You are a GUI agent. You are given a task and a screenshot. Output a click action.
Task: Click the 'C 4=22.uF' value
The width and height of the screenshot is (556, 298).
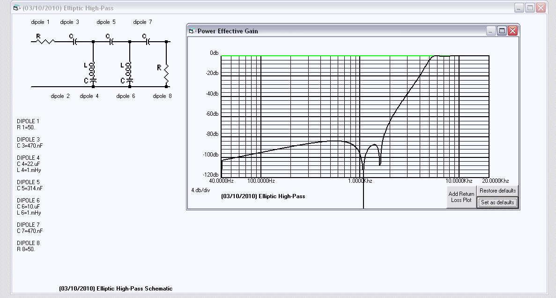pyautogui.click(x=29, y=164)
